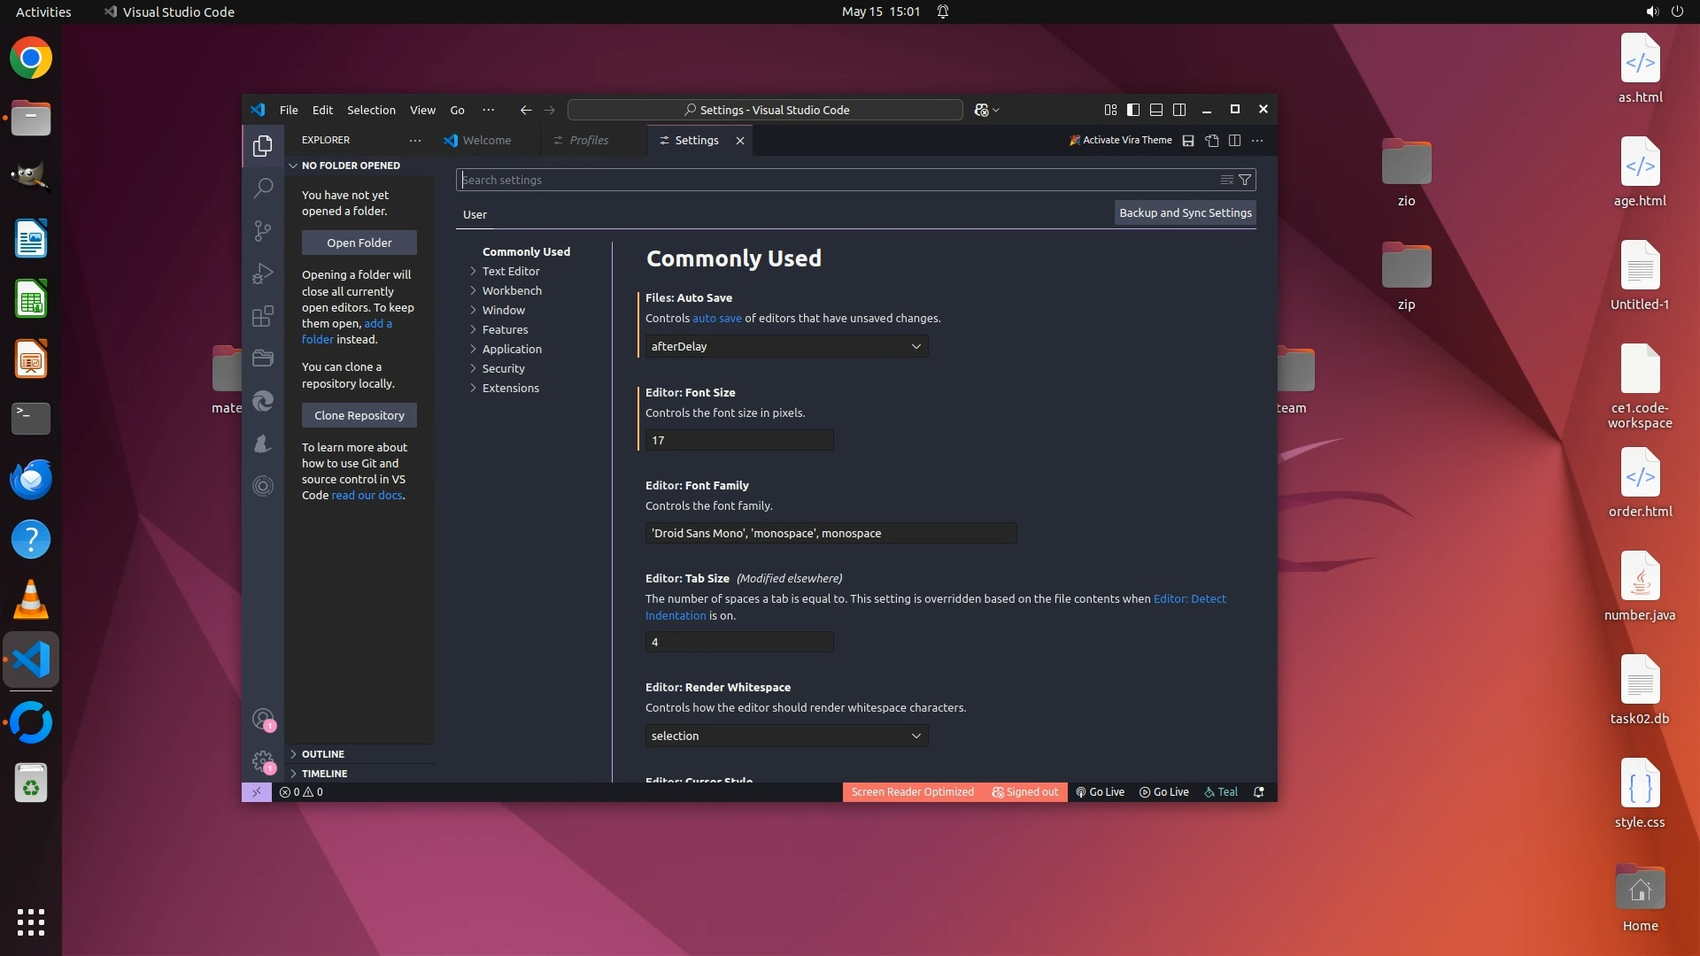Click the Search settings input field
Viewport: 1700px width, 956px height.
coord(832,180)
